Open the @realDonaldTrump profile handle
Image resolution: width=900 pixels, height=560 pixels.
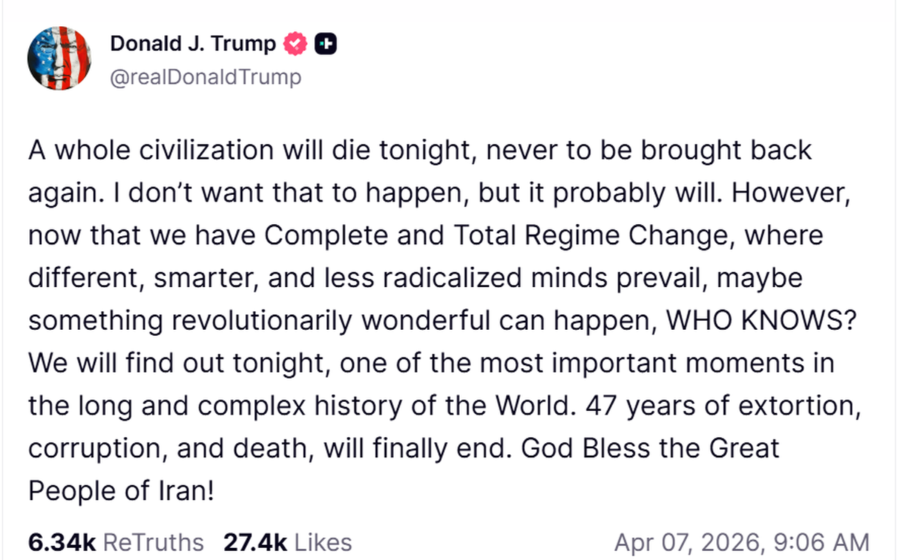pos(205,76)
